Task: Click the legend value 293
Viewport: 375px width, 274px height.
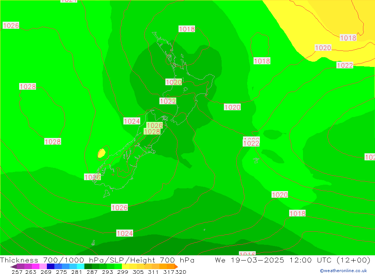Action: [x=107, y=272]
